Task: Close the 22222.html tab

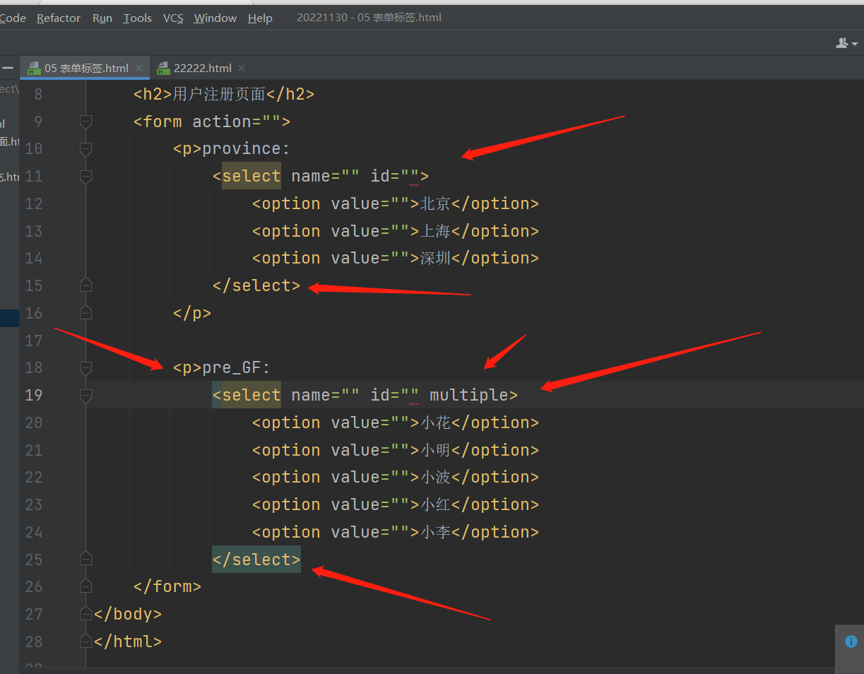Action: click(242, 68)
